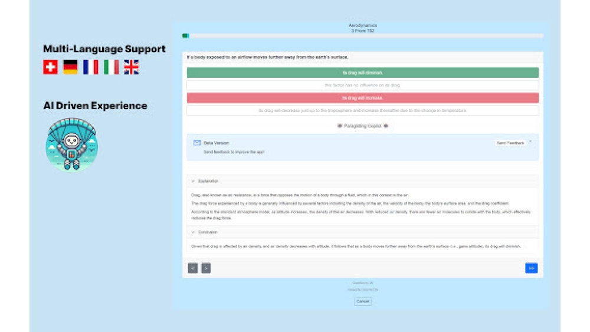590x332 pixels.
Task: Choose answer "this factor has no influence on its drag"
Action: (x=363, y=86)
